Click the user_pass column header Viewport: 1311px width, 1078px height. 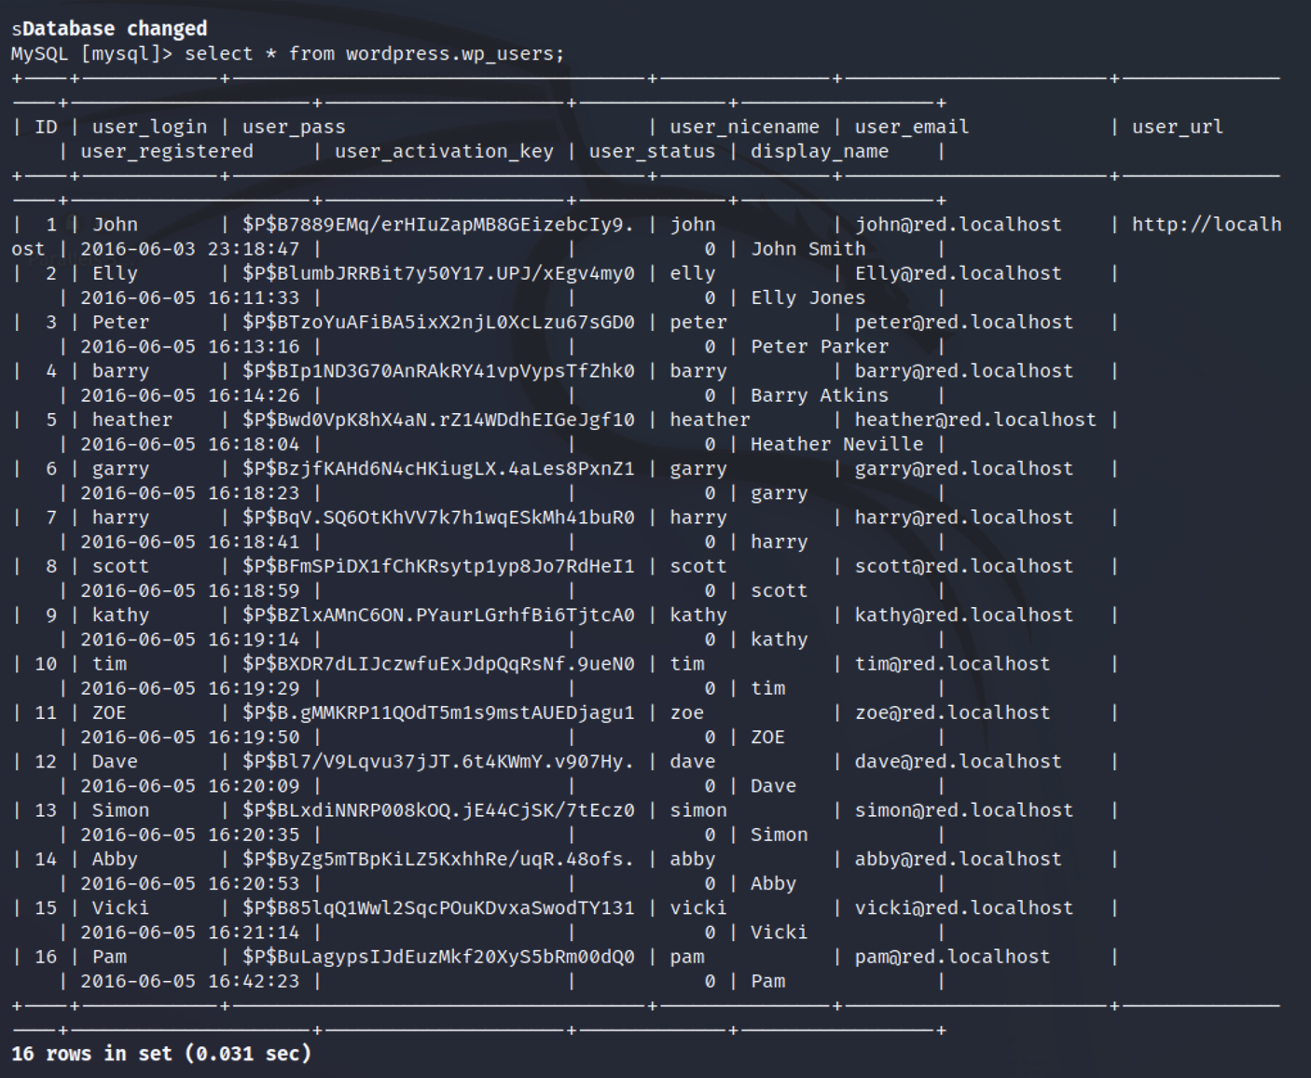pyautogui.click(x=294, y=127)
